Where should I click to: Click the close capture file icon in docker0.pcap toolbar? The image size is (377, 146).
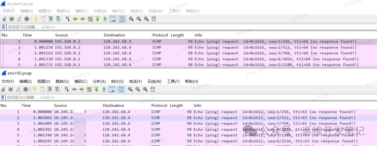(x=51, y=19)
